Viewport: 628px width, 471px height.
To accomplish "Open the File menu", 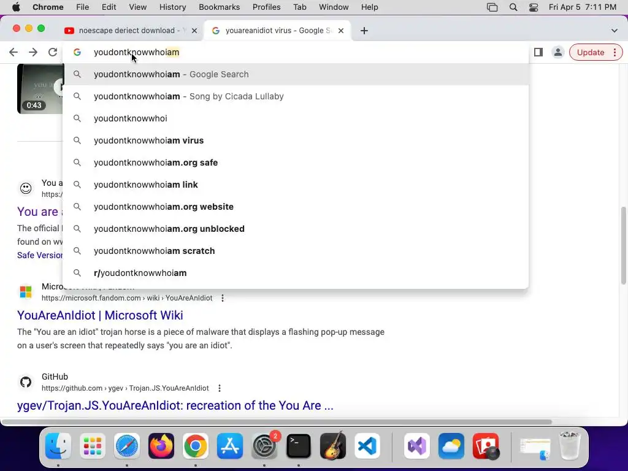I will [83, 7].
